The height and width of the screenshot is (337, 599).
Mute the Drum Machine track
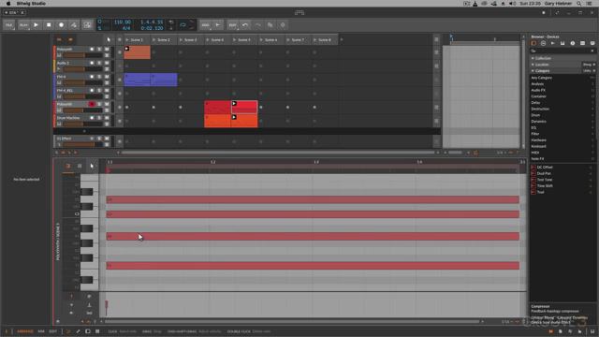(107, 118)
